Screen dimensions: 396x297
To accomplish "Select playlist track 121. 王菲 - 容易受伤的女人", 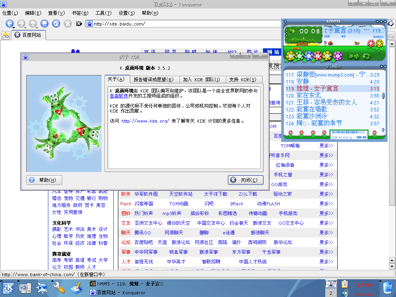I will pos(332,102).
